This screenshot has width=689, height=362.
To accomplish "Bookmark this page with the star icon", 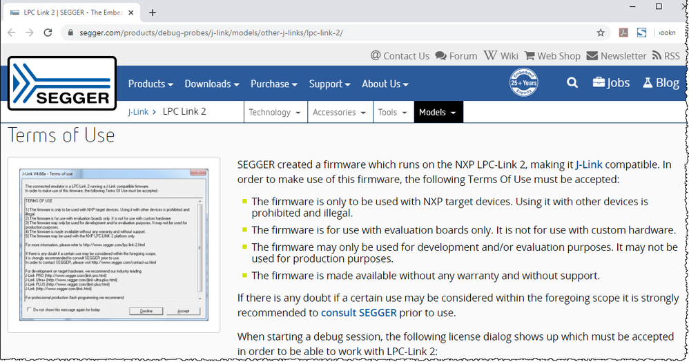I will [x=601, y=32].
